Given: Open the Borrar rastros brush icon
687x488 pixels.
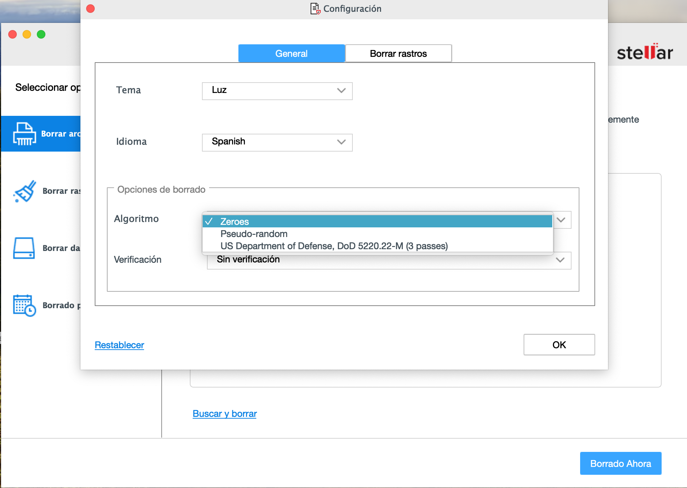Looking at the screenshot, I should click(24, 191).
